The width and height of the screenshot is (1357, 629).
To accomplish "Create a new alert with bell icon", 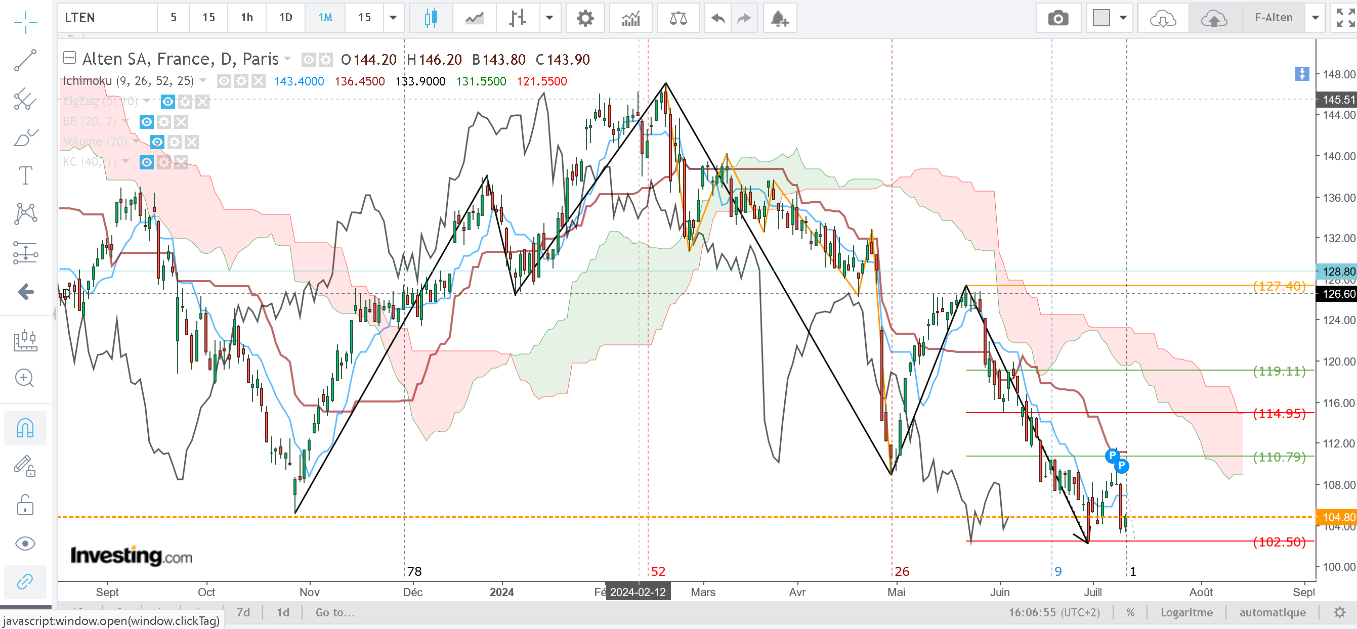I will 780,18.
